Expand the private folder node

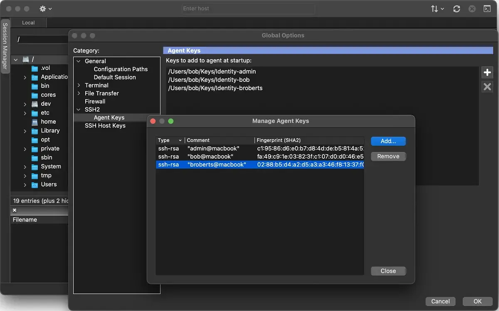coord(25,149)
